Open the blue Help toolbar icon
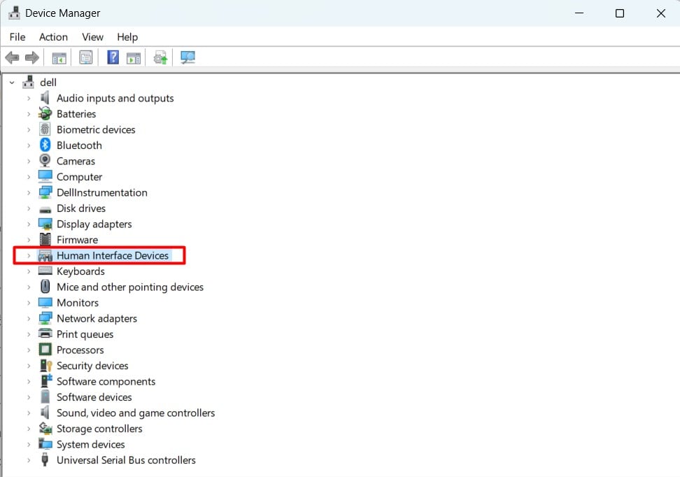 113,57
